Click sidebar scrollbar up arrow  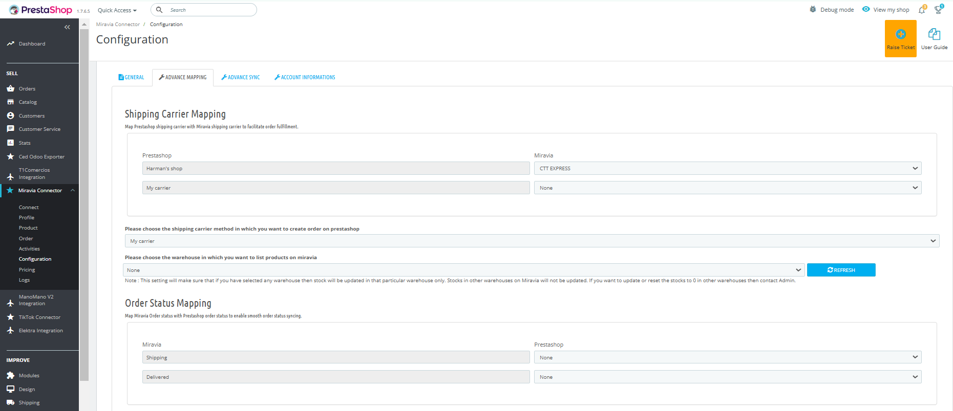click(x=84, y=24)
